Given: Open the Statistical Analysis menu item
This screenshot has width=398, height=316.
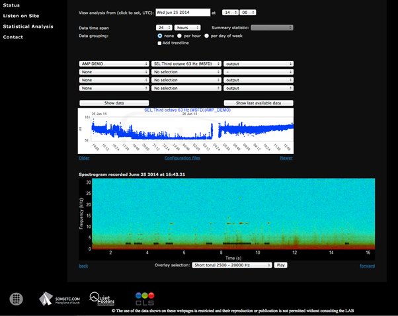Looking at the screenshot, I should point(28,26).
